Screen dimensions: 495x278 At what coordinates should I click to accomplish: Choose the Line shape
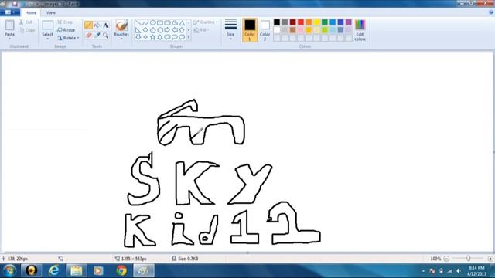[138, 22]
